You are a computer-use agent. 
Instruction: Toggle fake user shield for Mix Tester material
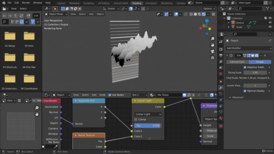(185, 95)
